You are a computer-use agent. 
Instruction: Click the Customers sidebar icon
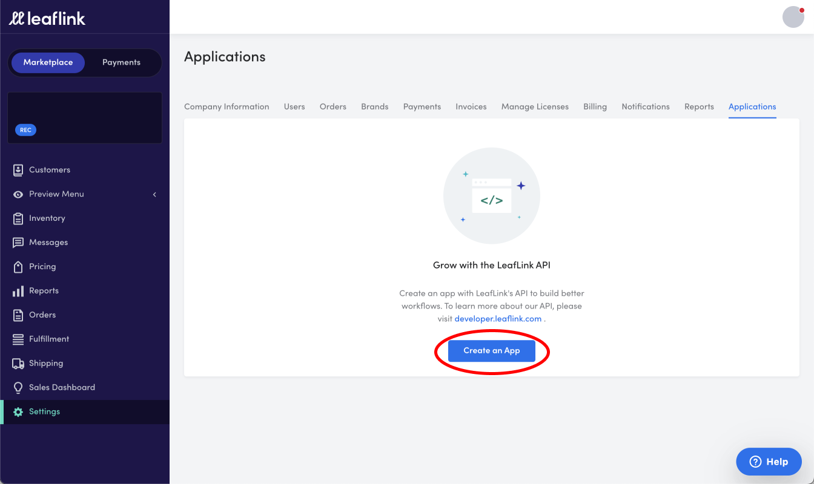[18, 170]
